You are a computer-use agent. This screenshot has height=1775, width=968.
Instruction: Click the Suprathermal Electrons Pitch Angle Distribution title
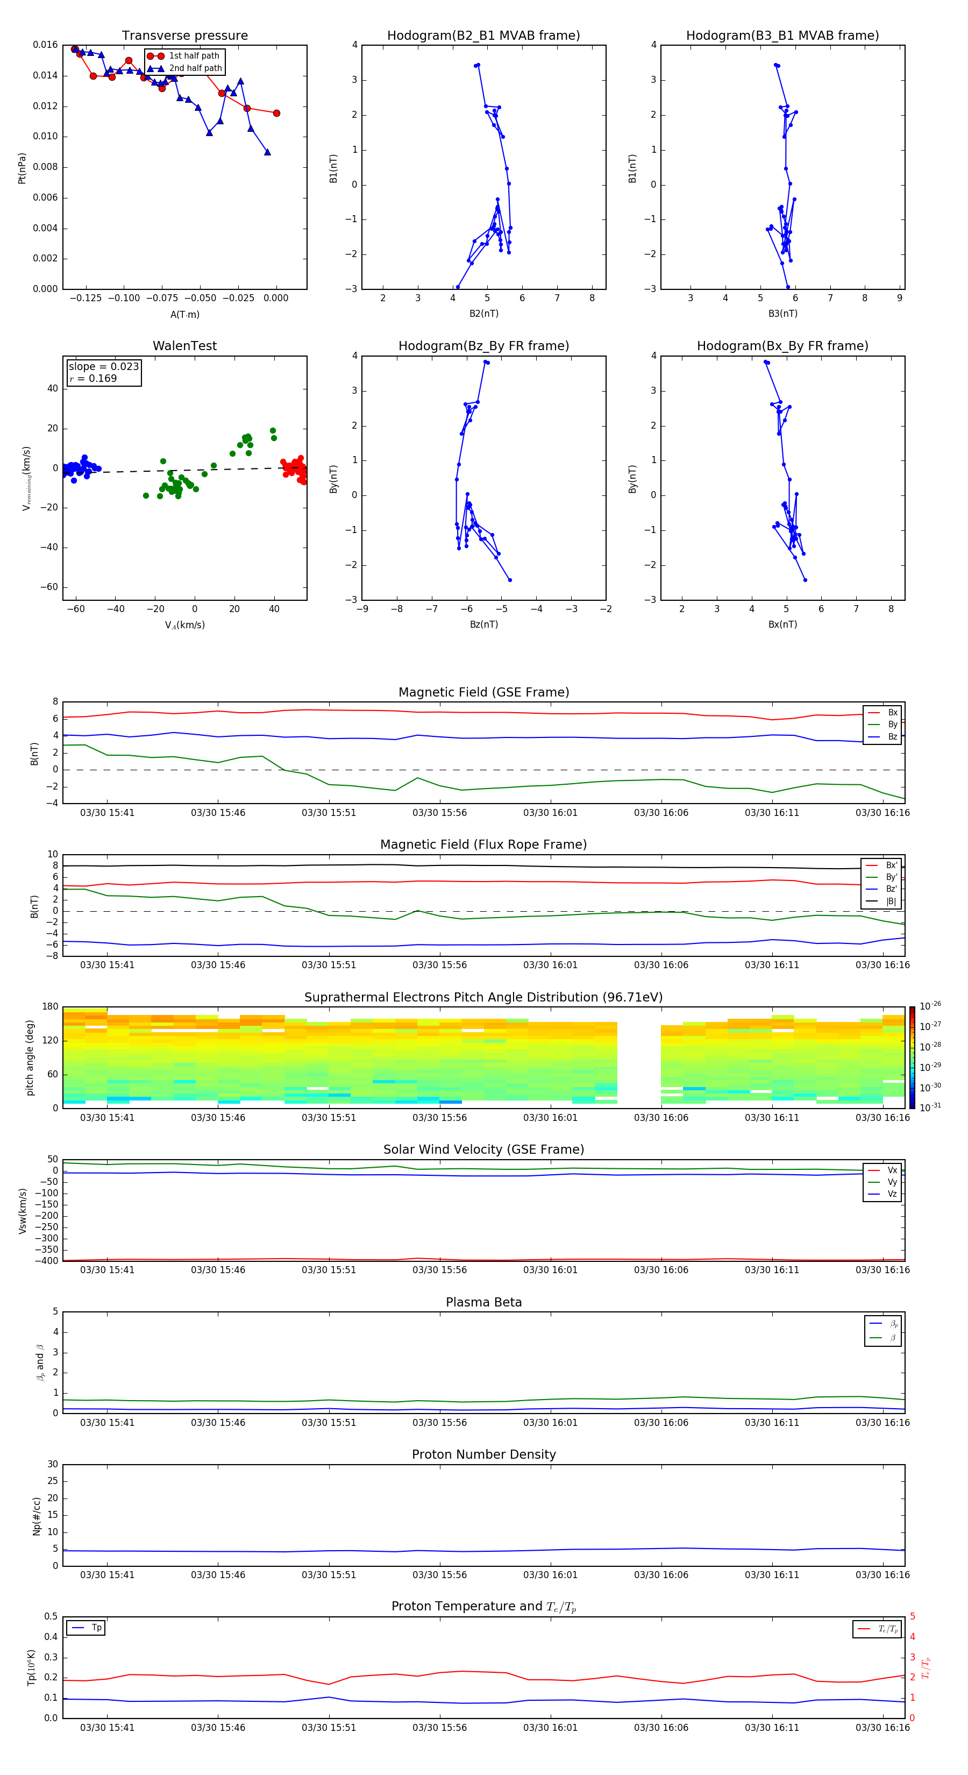483,998
